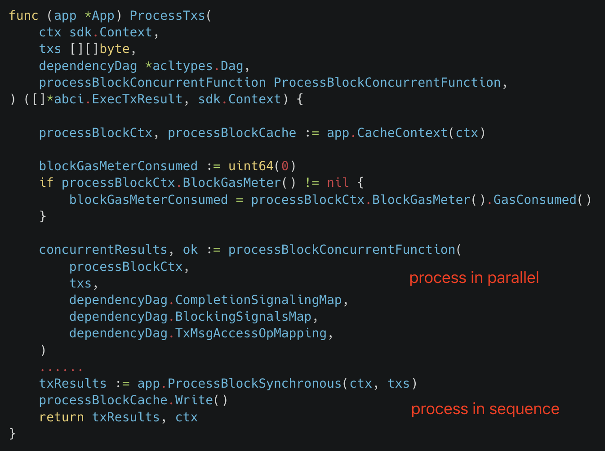Click acltypes in the dependencyDag parameter

pyautogui.click(x=182, y=66)
